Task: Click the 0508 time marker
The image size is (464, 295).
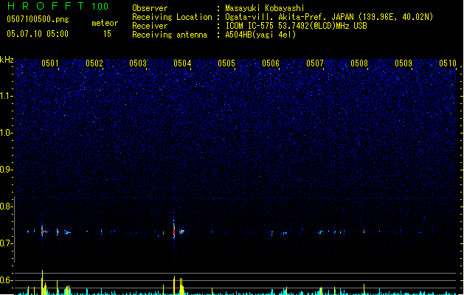Action: 359,63
